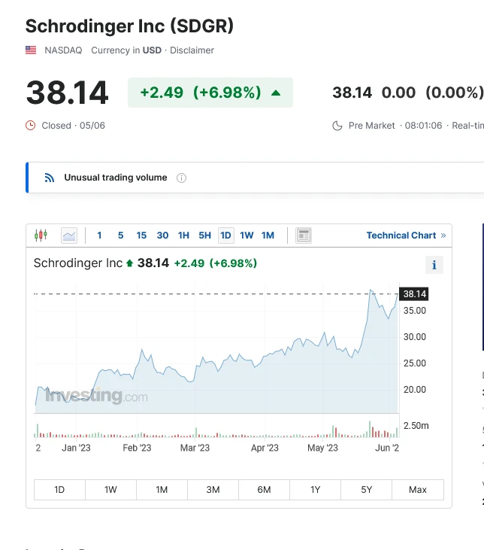The width and height of the screenshot is (484, 550).
Task: Click the red Closed clock icon
Action: coord(31,126)
